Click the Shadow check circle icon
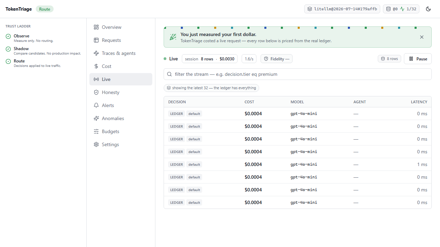This screenshot has height=247, width=440. pos(8,49)
